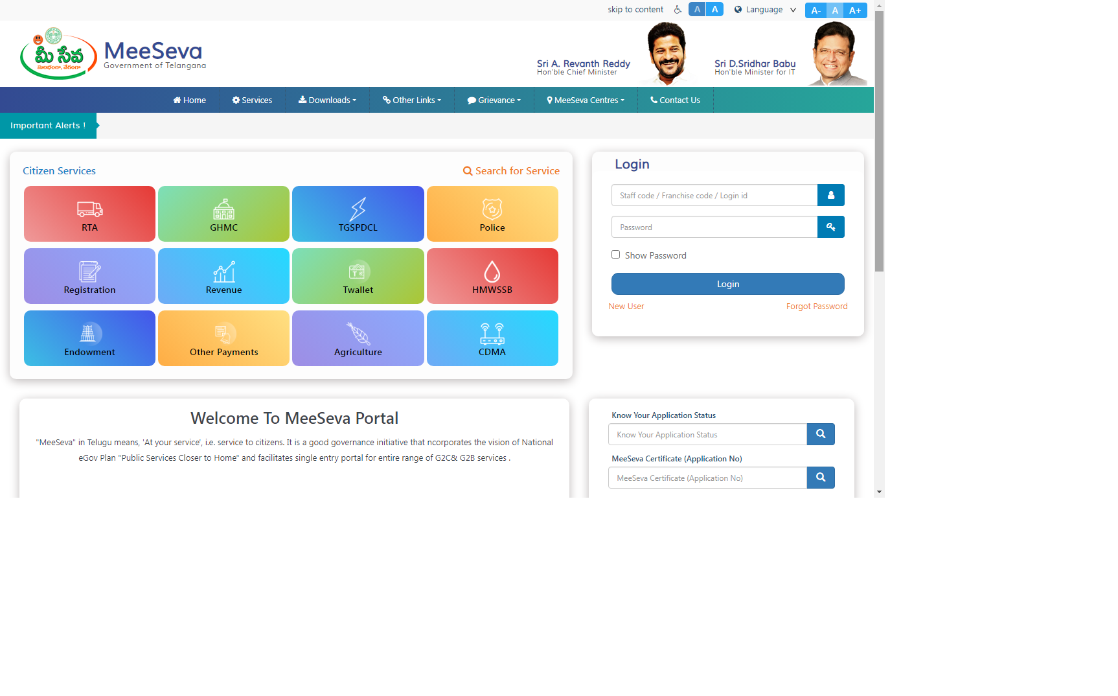This screenshot has height=696, width=1118.
Task: Expand the Downloads menu
Action: coord(327,100)
